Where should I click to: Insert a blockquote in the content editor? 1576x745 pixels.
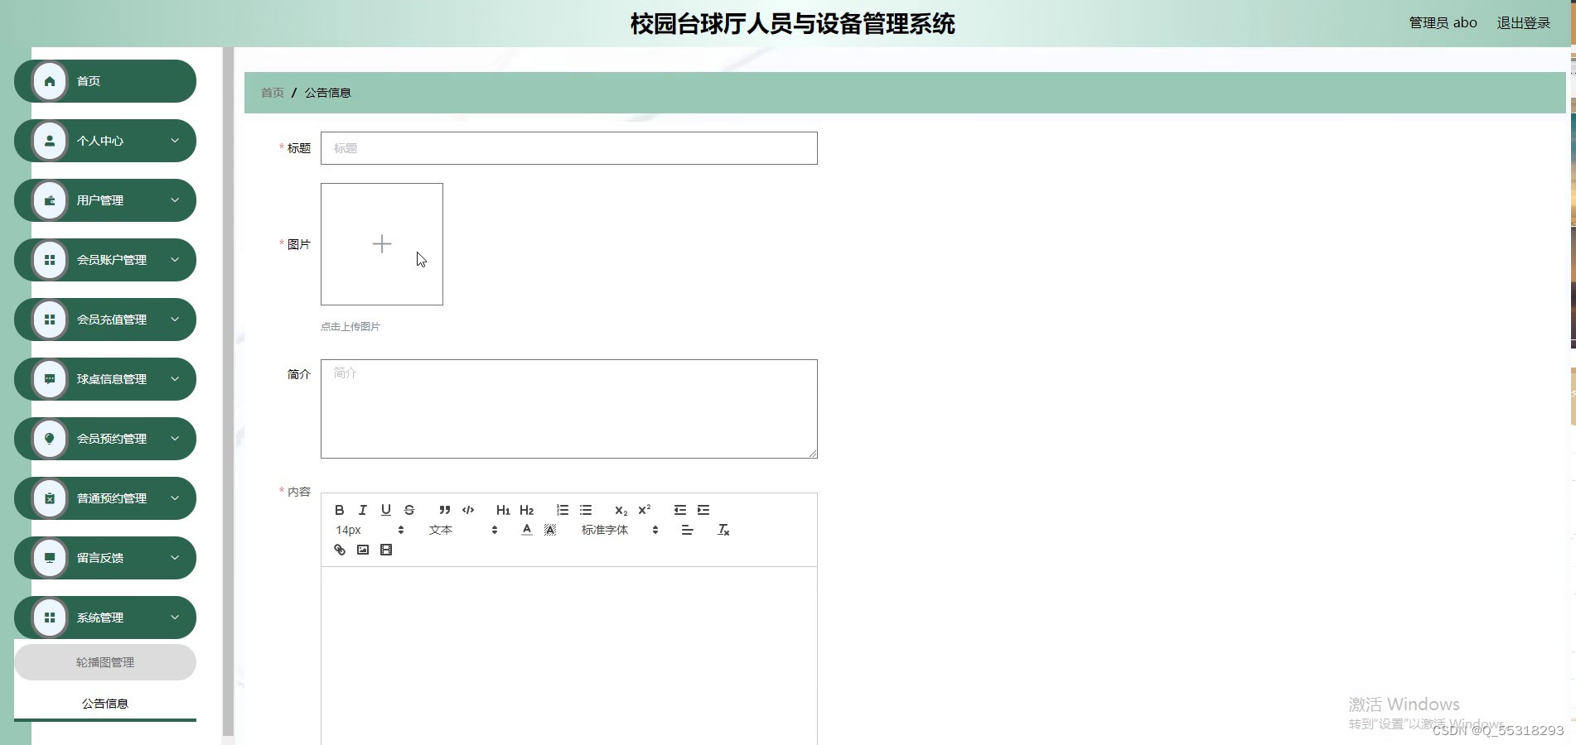[x=444, y=510]
